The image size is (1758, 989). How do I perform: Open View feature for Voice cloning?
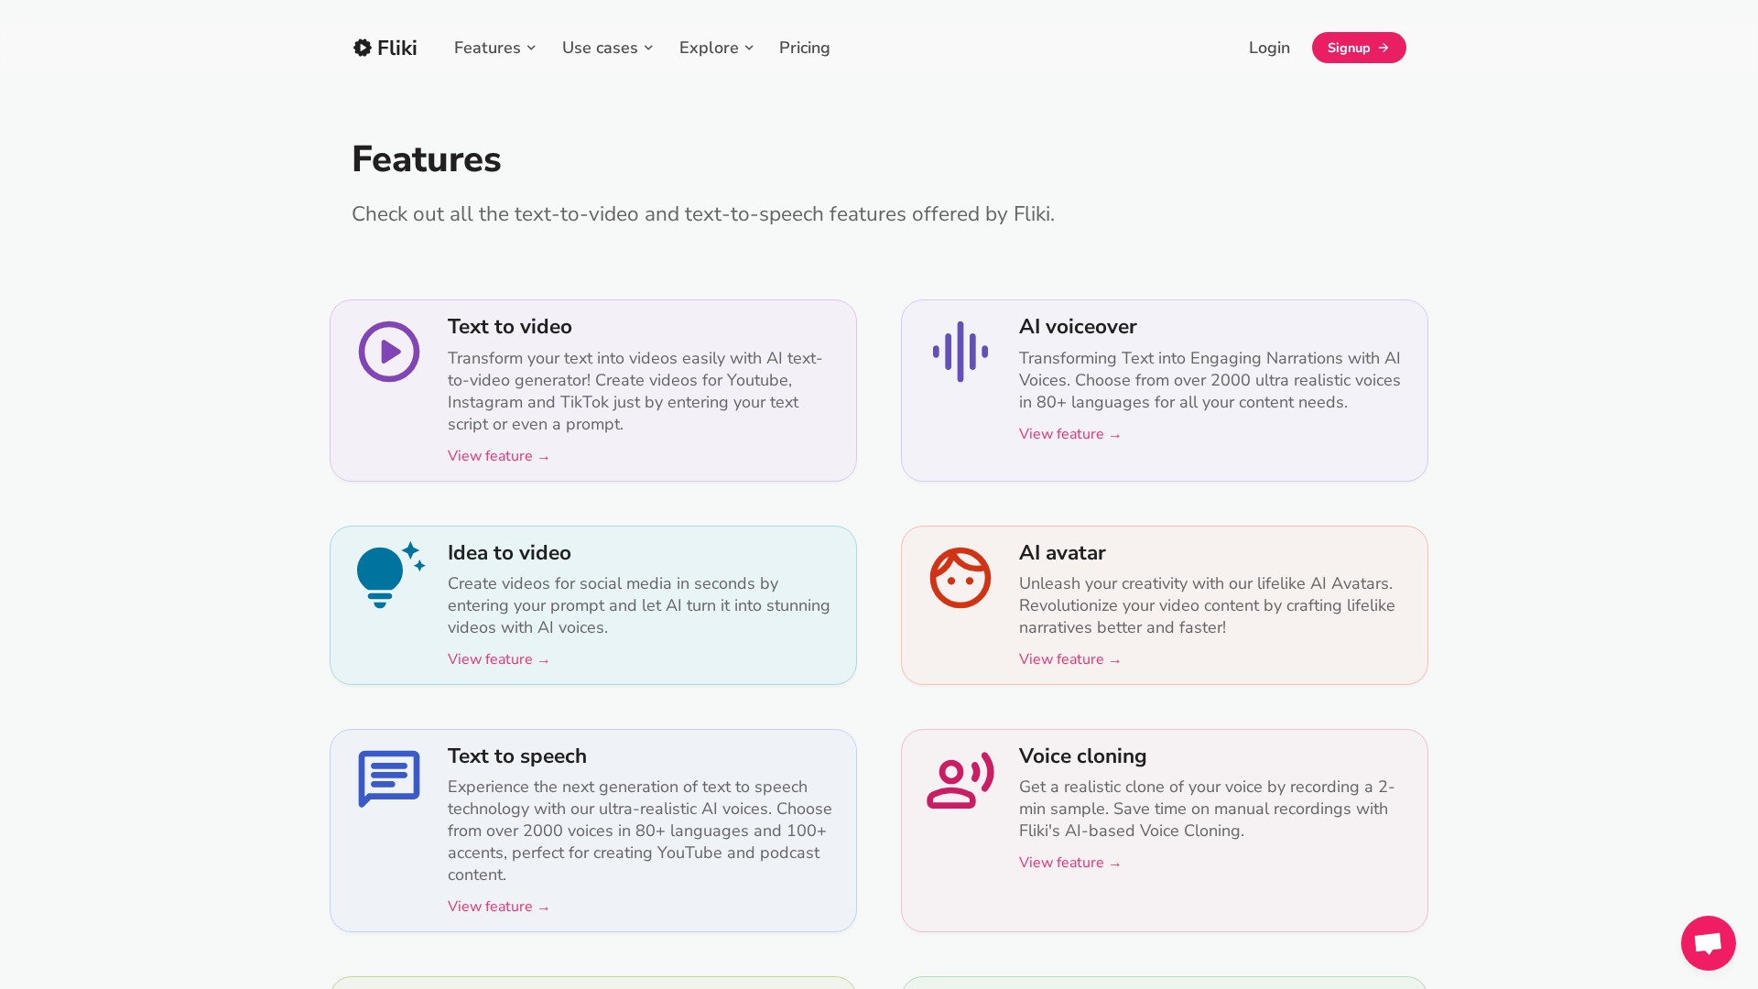pyautogui.click(x=1069, y=862)
